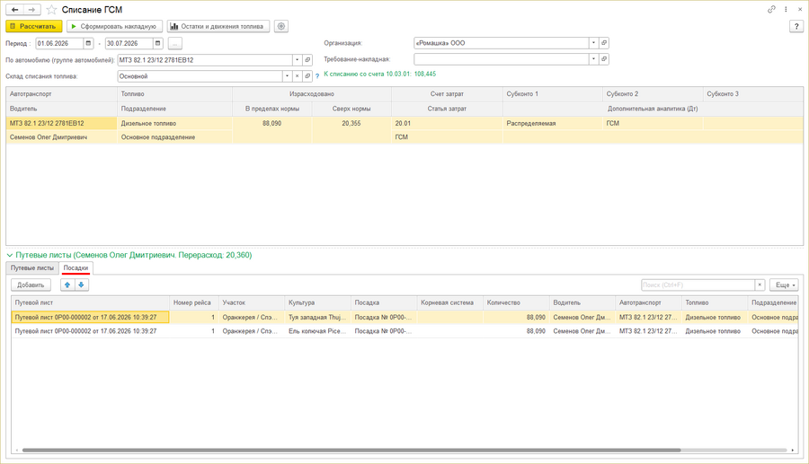Click the Участок column header
The height and width of the screenshot is (464, 809).
point(252,302)
